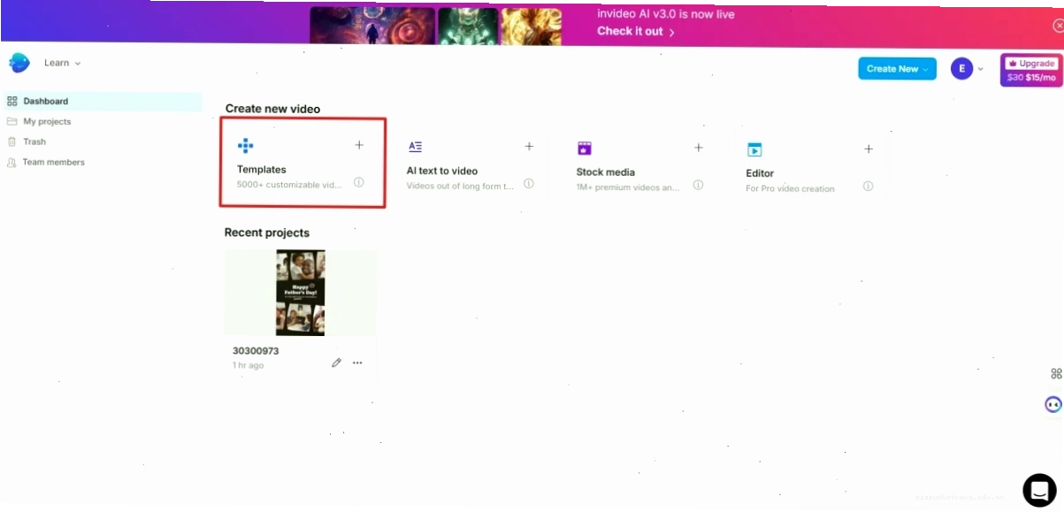Click the pencil edit icon for 30300973

click(336, 363)
